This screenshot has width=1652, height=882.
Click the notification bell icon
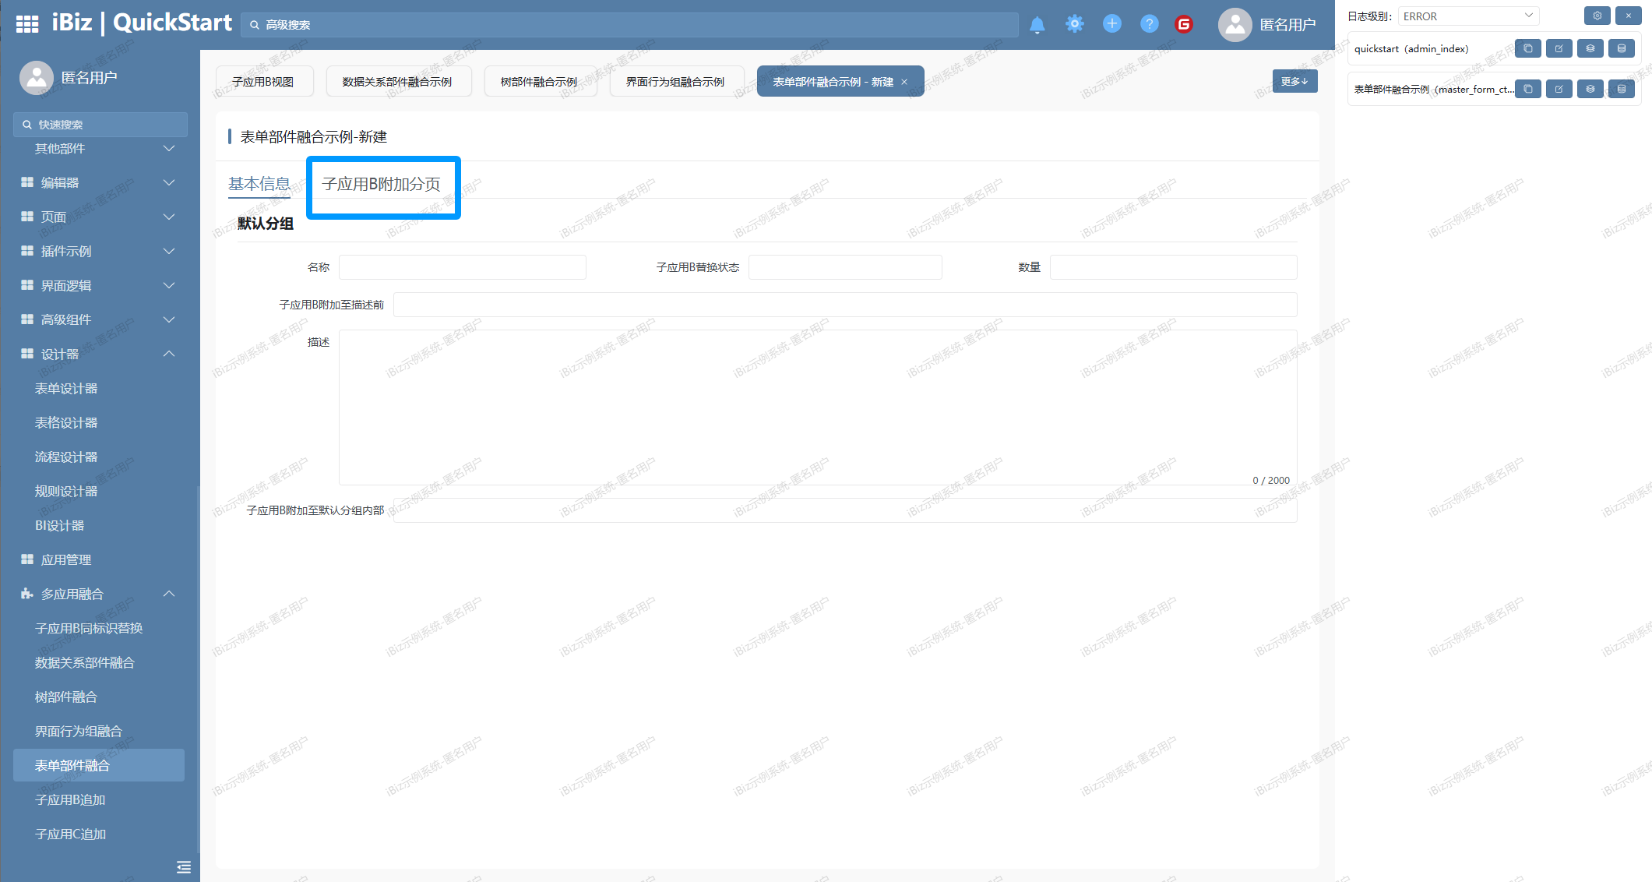click(x=1037, y=24)
